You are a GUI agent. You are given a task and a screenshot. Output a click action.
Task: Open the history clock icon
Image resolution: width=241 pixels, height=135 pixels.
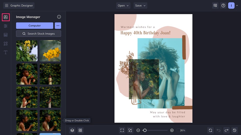click(235, 130)
